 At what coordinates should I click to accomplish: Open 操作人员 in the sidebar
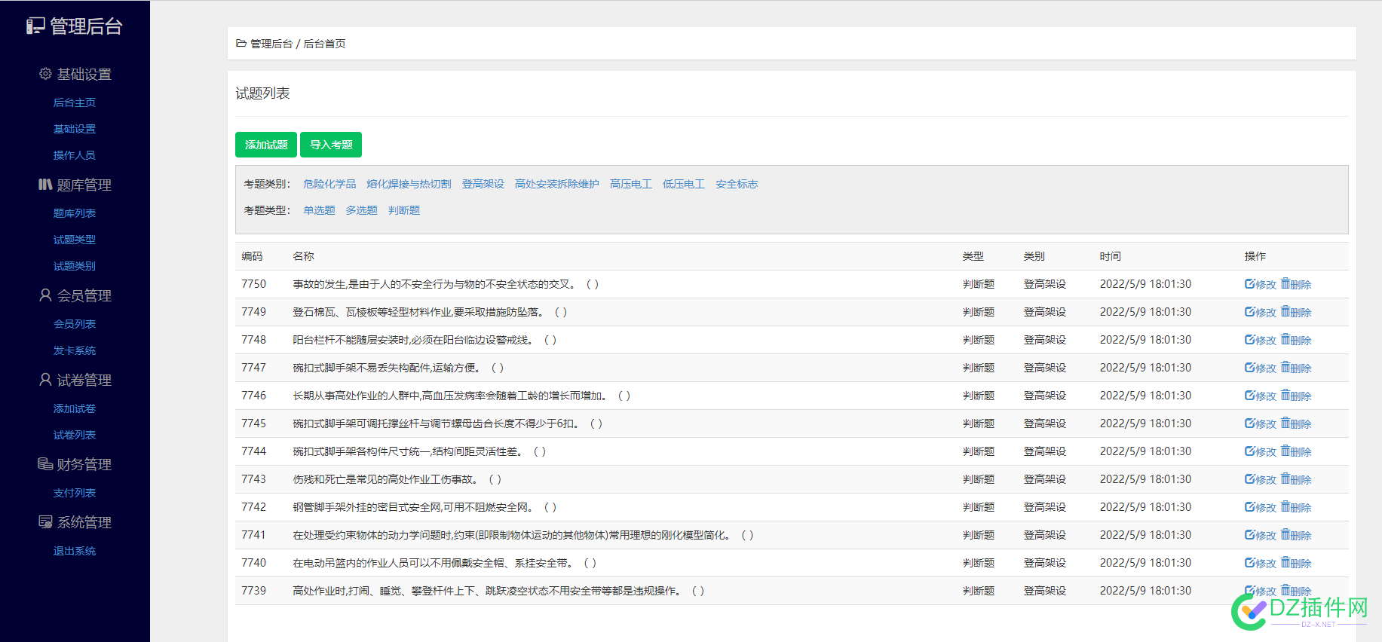click(75, 155)
